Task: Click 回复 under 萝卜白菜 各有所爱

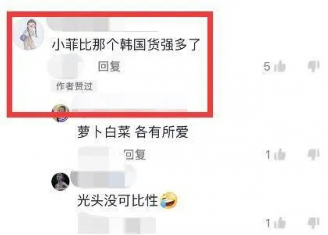Action: [134, 155]
